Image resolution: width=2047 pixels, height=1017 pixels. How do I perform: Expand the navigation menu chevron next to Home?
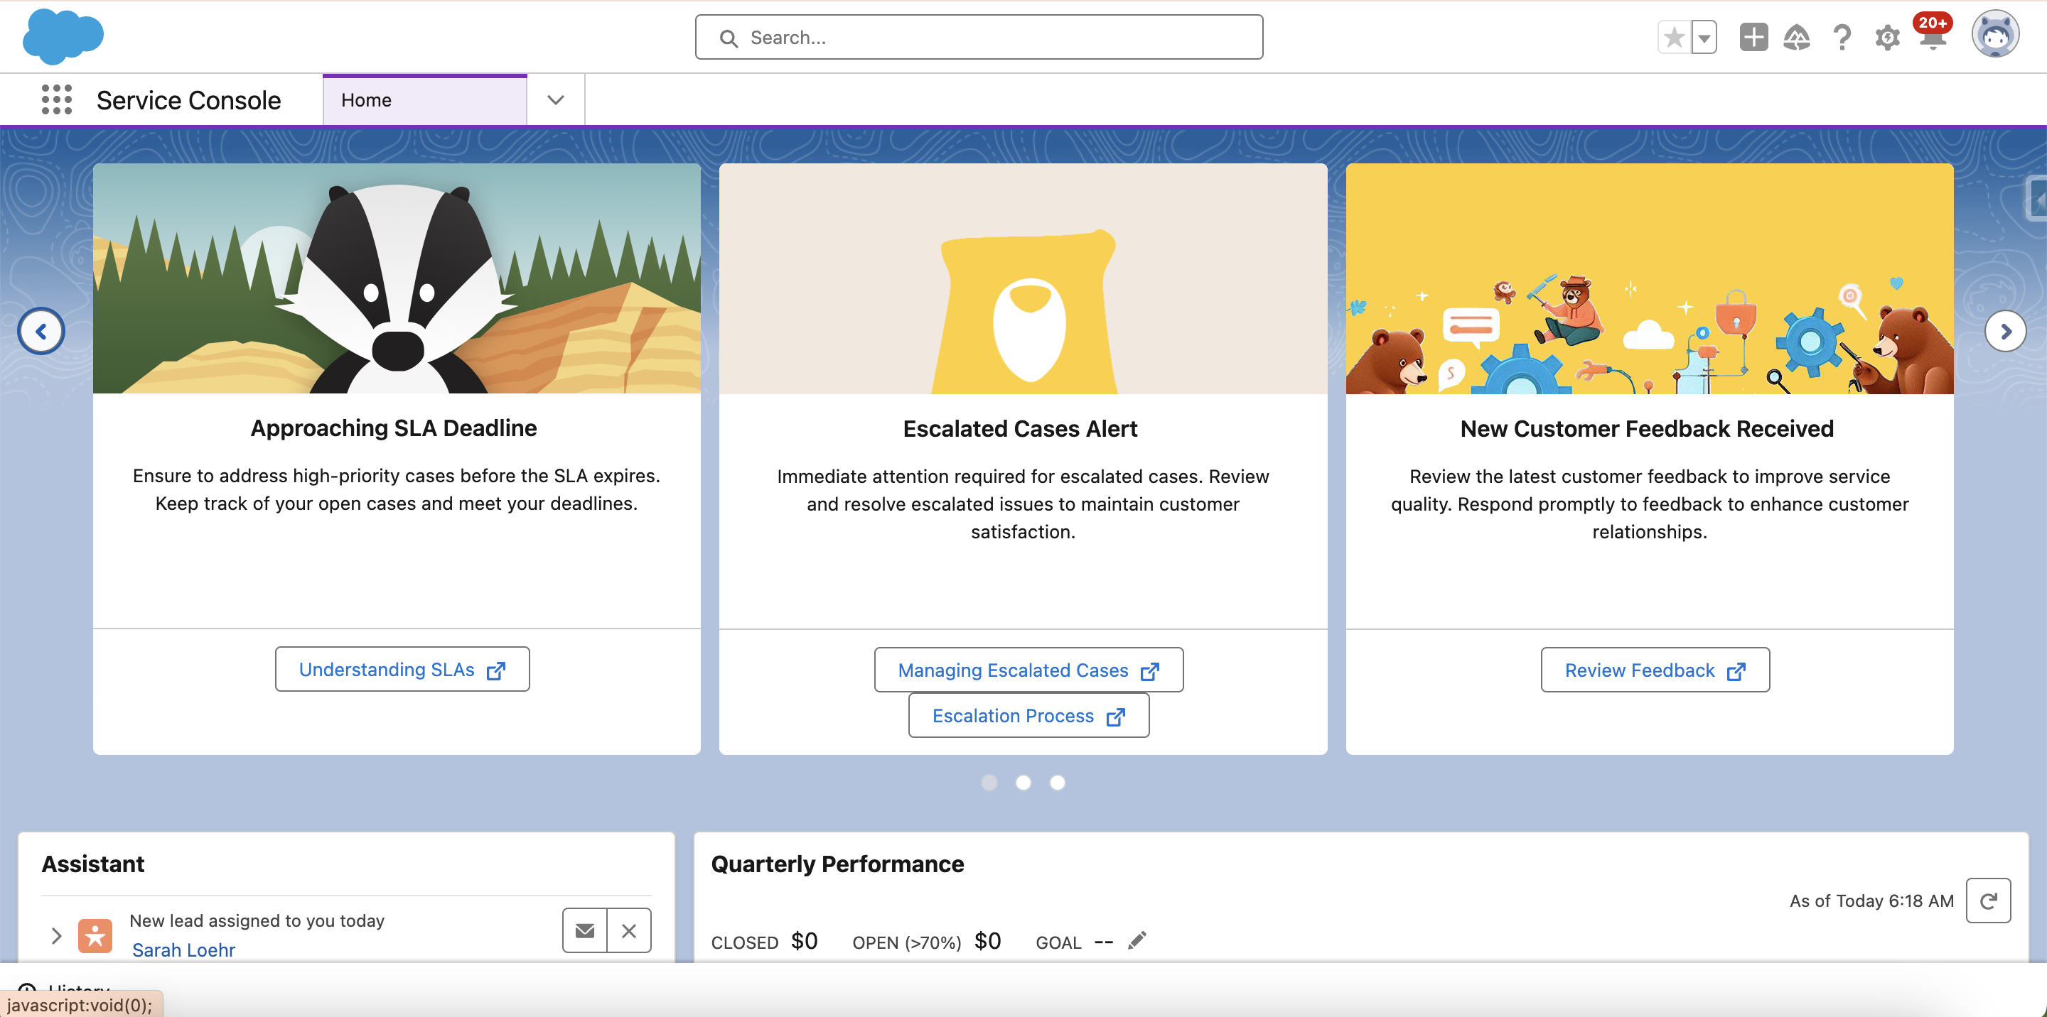[555, 100]
